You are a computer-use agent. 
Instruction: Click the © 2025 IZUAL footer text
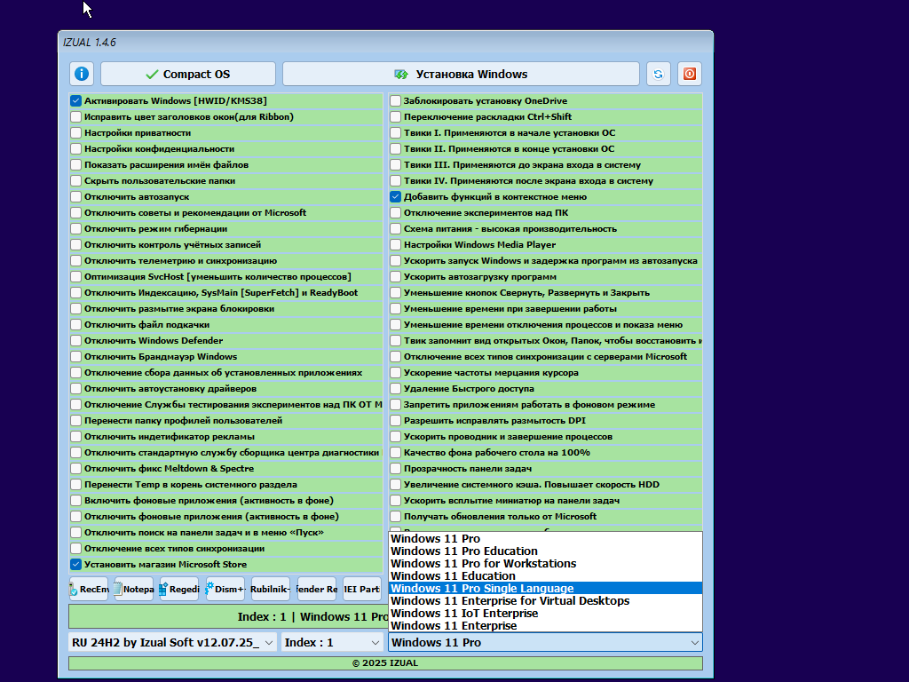(385, 662)
